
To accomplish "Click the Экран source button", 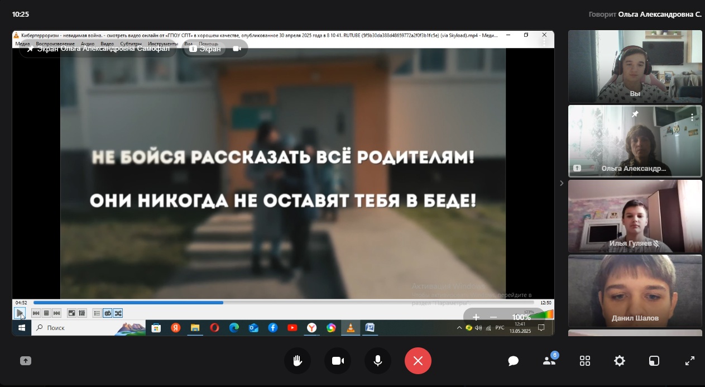I will 205,49.
